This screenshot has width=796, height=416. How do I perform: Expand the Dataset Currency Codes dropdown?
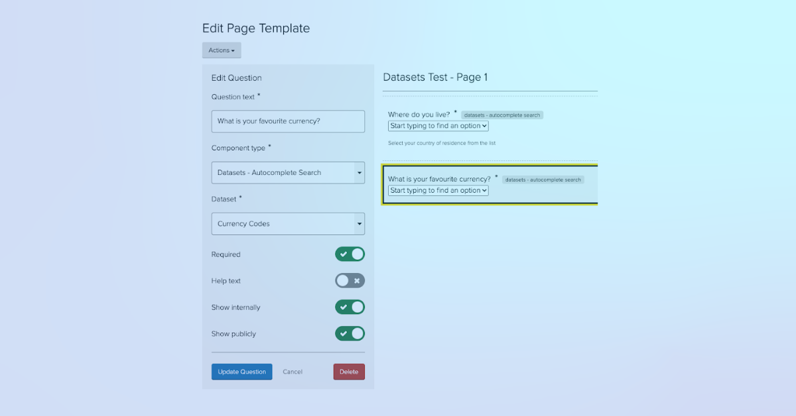[288, 224]
